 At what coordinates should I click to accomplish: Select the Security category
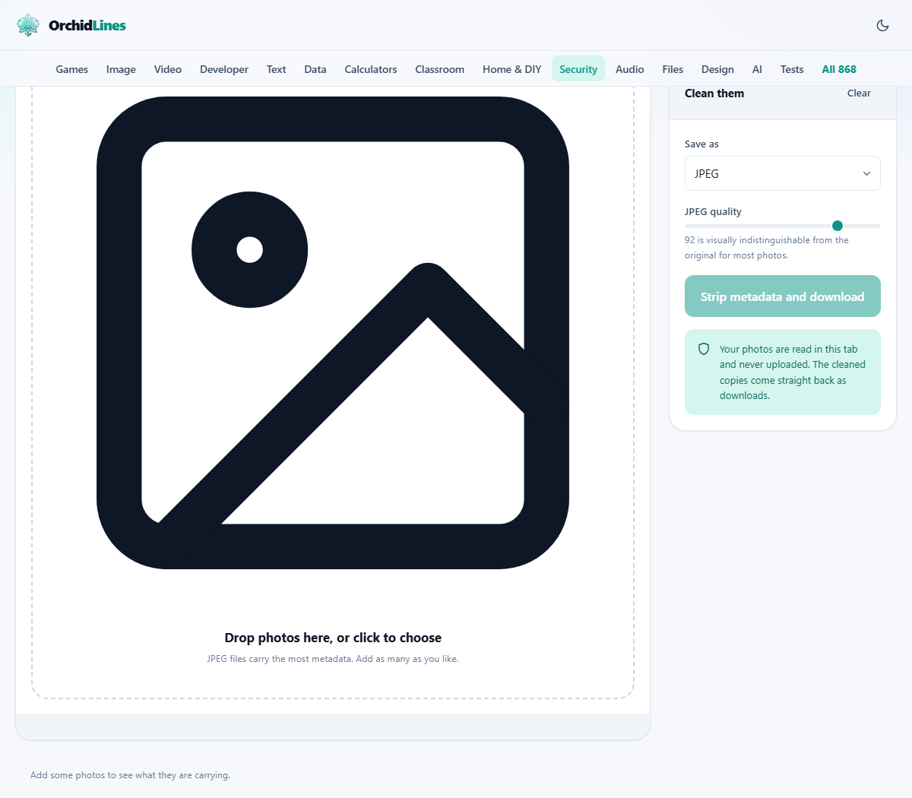coord(578,69)
